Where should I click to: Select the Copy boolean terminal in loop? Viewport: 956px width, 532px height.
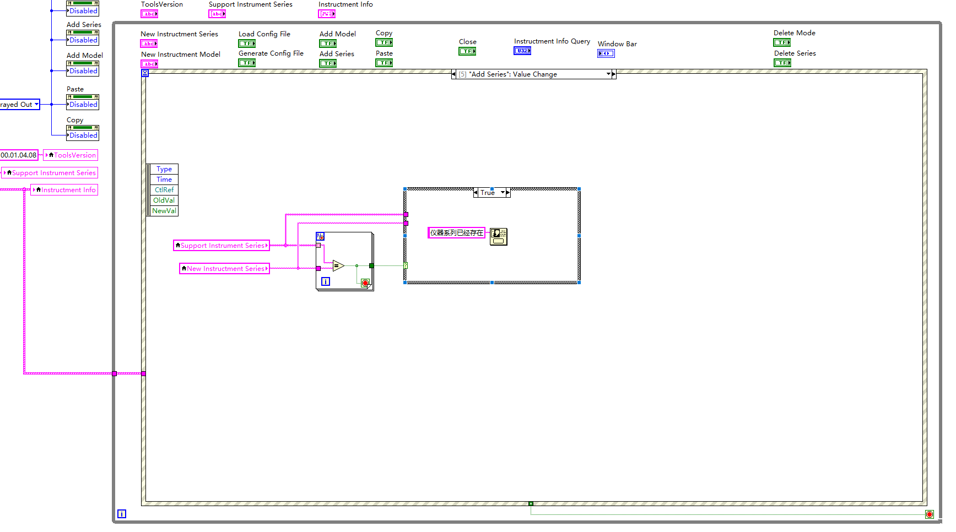(384, 42)
